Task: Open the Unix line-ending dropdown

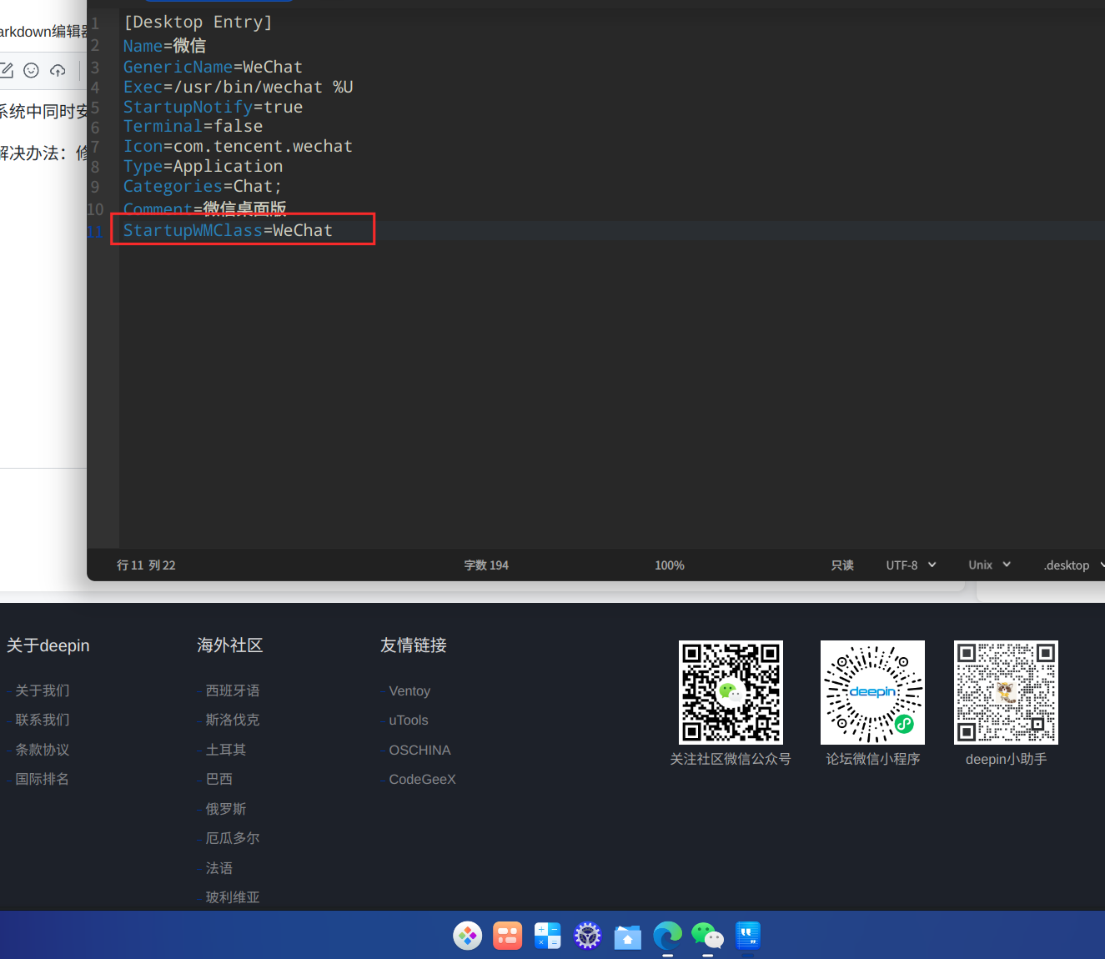Action: pos(990,565)
